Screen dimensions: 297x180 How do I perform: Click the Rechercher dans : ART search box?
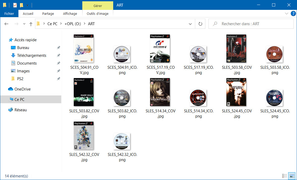pyautogui.click(x=251, y=24)
